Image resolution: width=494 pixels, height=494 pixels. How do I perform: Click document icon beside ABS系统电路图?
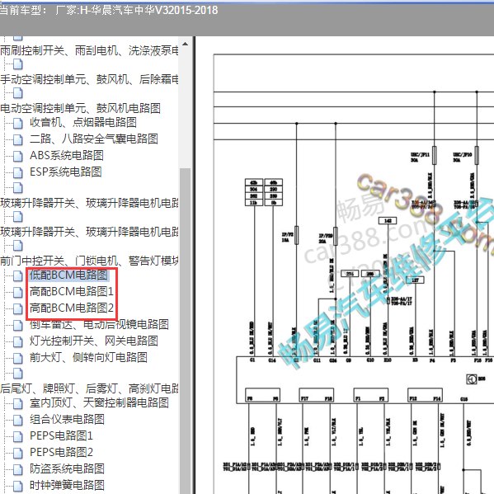(18, 156)
